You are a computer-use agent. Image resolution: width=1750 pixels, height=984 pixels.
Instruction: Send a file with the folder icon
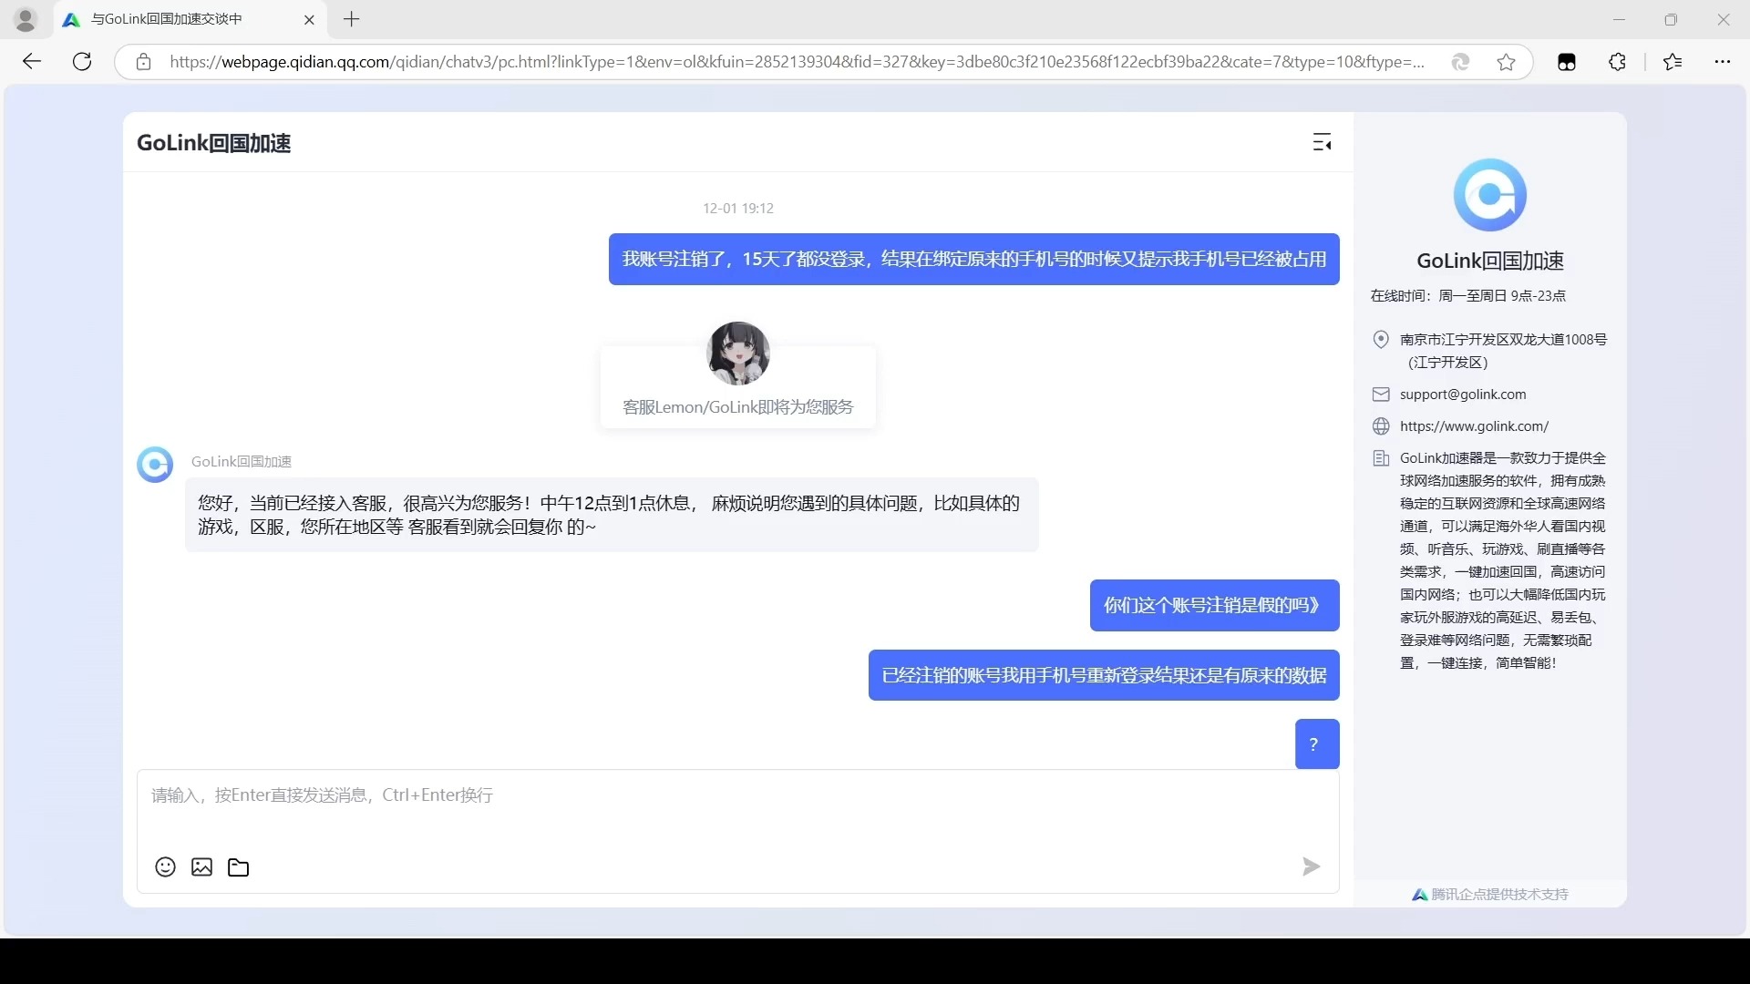238,866
